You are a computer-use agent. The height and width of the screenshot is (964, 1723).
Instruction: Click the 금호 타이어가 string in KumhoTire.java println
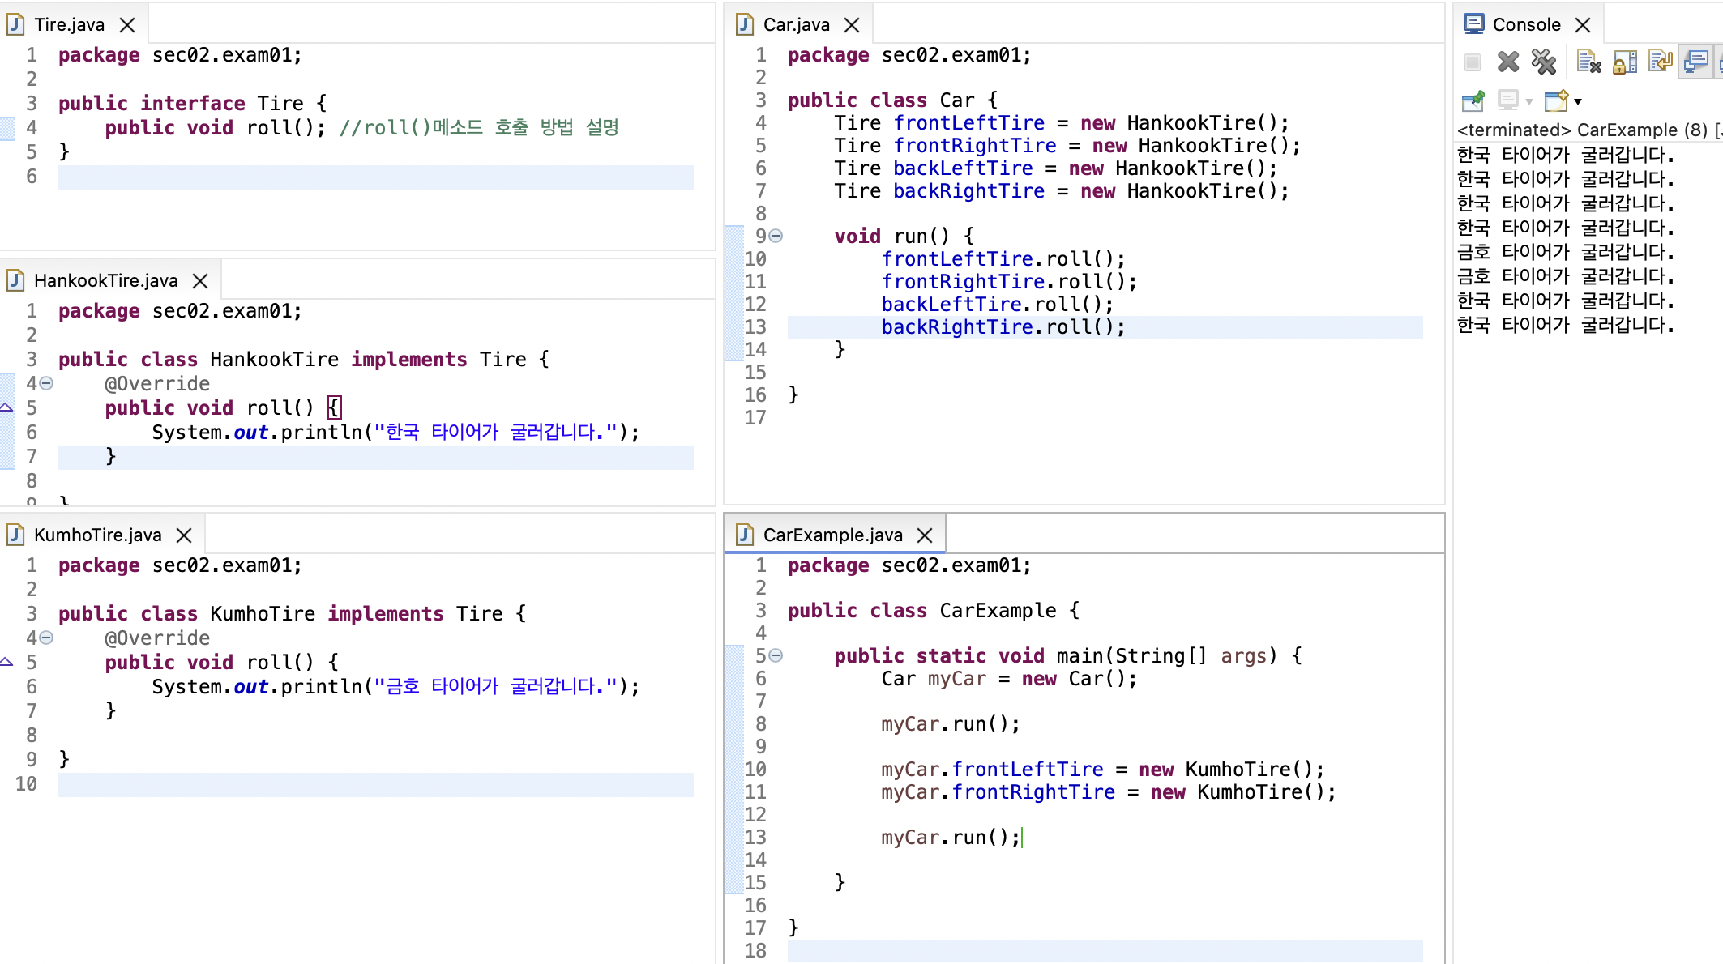coord(495,686)
